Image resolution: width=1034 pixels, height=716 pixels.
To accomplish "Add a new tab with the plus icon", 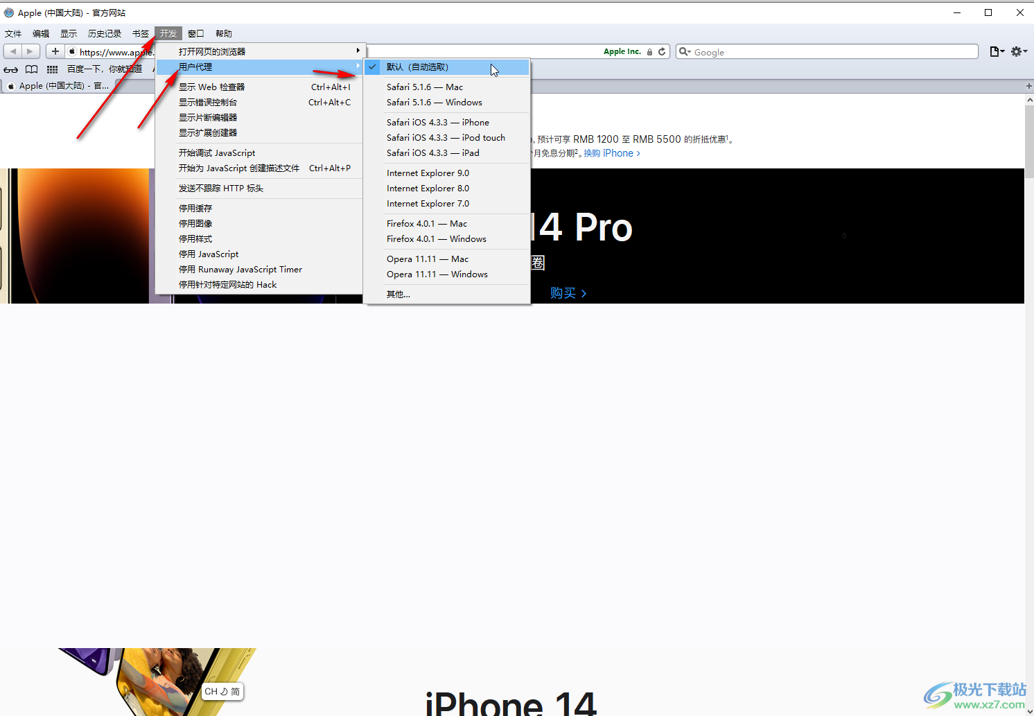I will [1028, 86].
